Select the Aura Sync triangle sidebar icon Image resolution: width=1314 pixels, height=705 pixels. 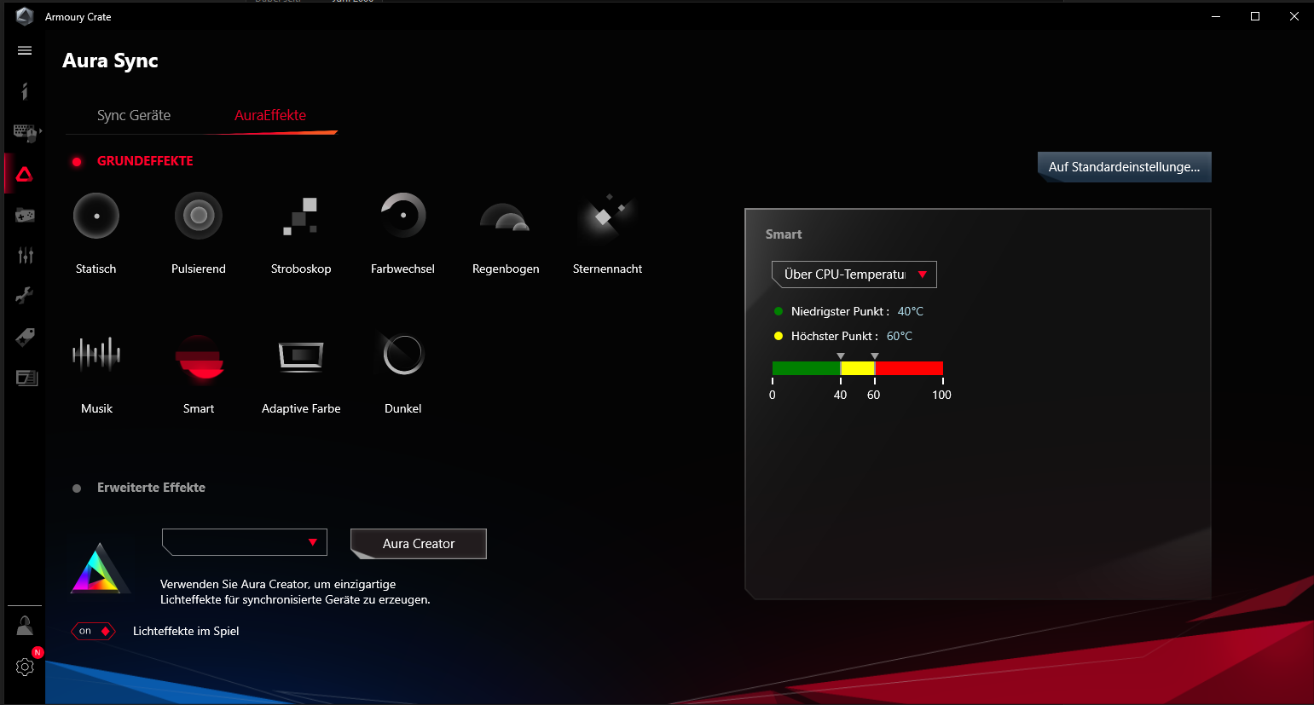pyautogui.click(x=25, y=175)
